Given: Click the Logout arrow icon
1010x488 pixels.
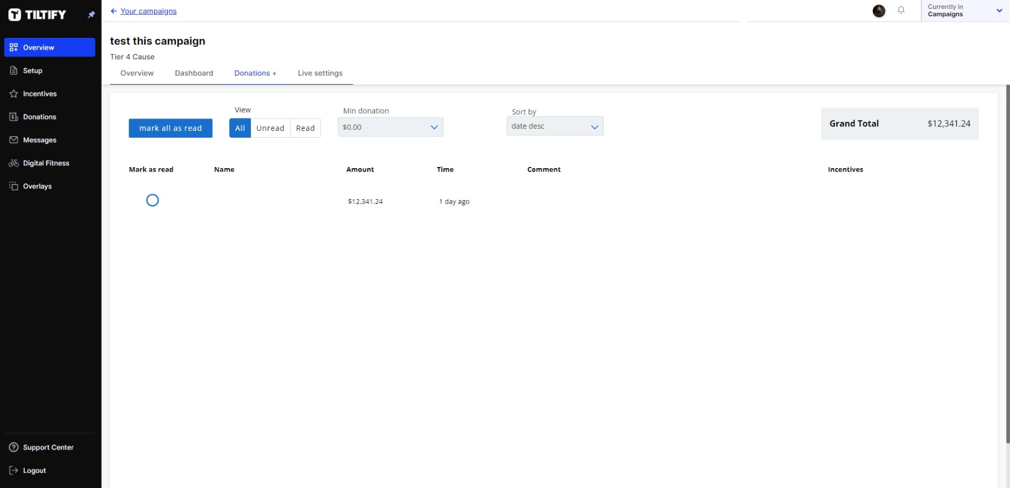Looking at the screenshot, I should point(14,471).
